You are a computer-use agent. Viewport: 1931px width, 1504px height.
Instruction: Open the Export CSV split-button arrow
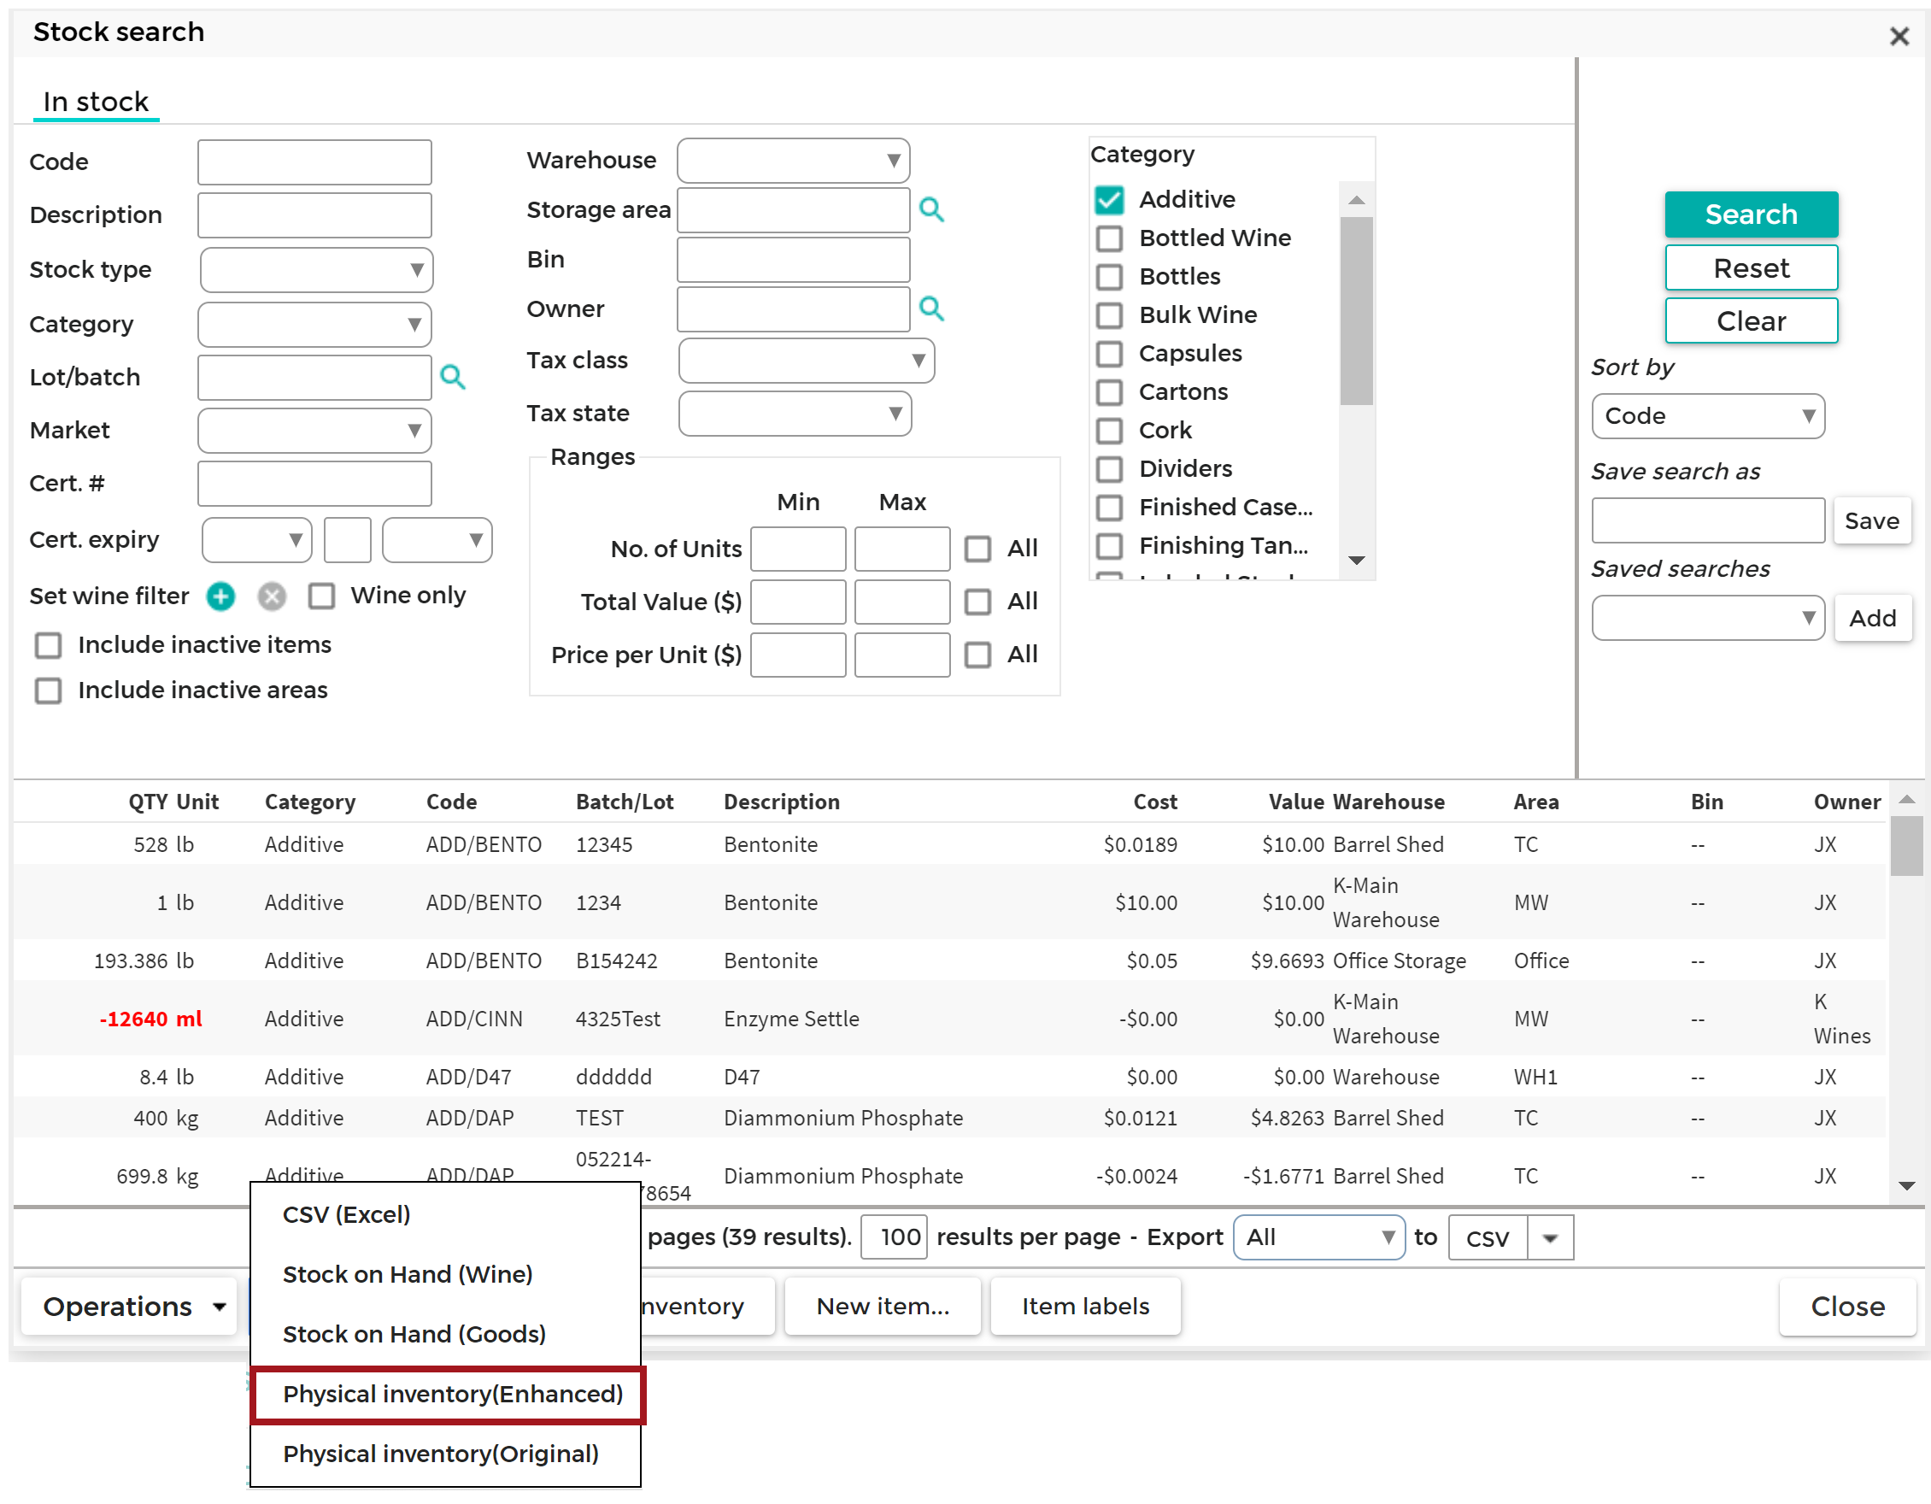(1550, 1238)
